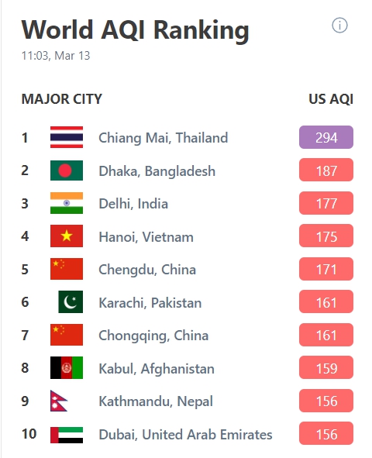Viewport: 372px width, 458px height.
Task: Click the Pakistan flag icon
Action: click(x=71, y=301)
